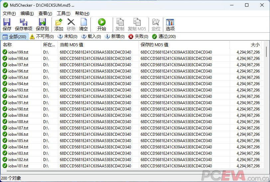Select the 全部(200) filter tab
The width and height of the screenshot is (270, 182).
click(14, 37)
